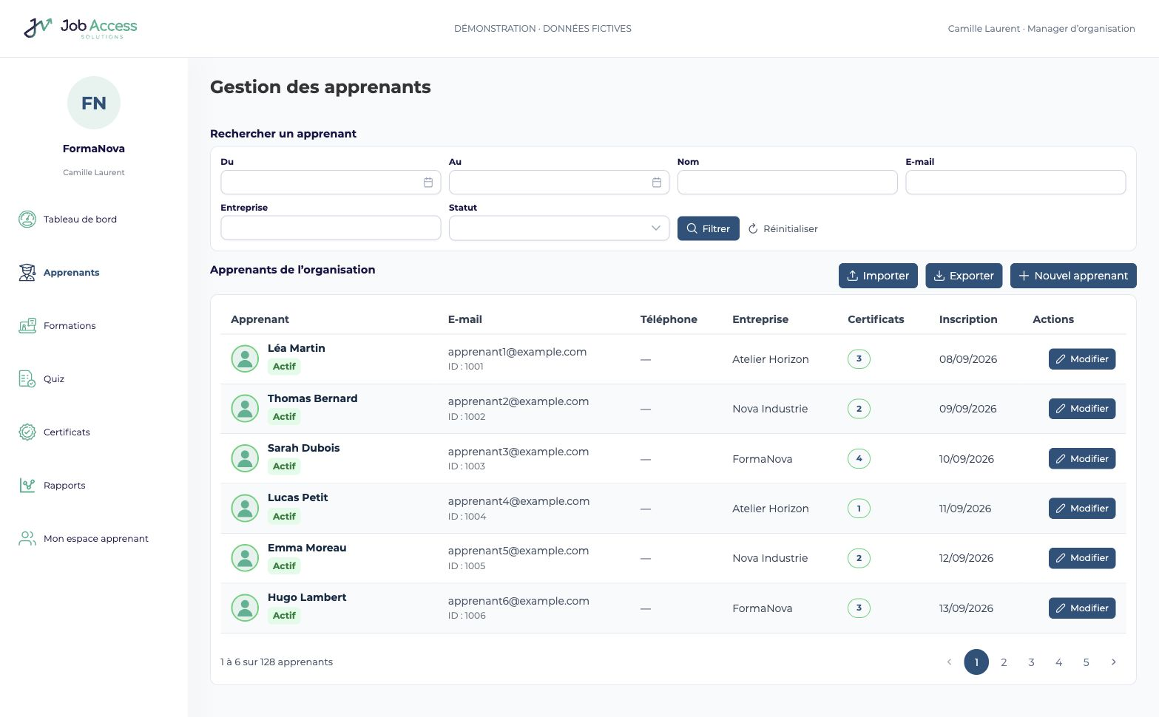Click the Tableau de bord sidebar icon
This screenshot has height=717, width=1159.
coord(27,219)
